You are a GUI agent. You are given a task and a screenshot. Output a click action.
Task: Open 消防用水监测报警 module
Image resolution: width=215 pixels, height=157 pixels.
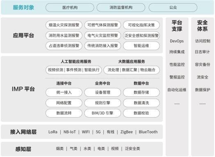point(64,35)
